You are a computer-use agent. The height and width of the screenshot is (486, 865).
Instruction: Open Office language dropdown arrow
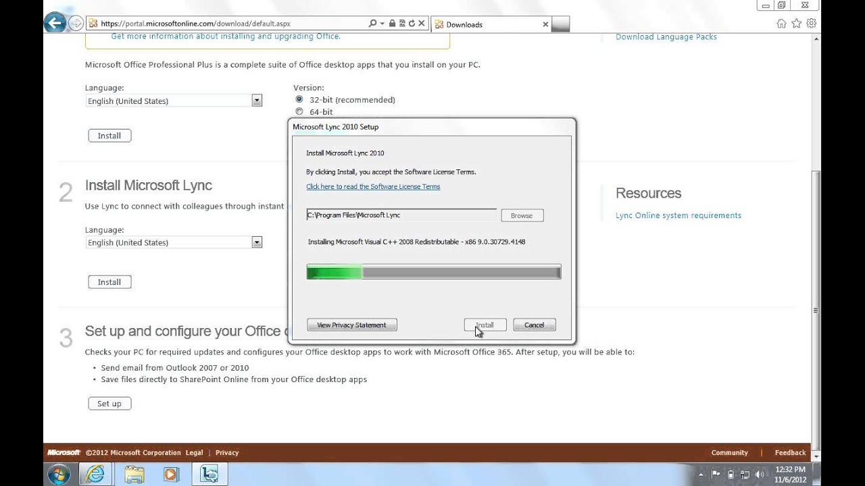(257, 101)
